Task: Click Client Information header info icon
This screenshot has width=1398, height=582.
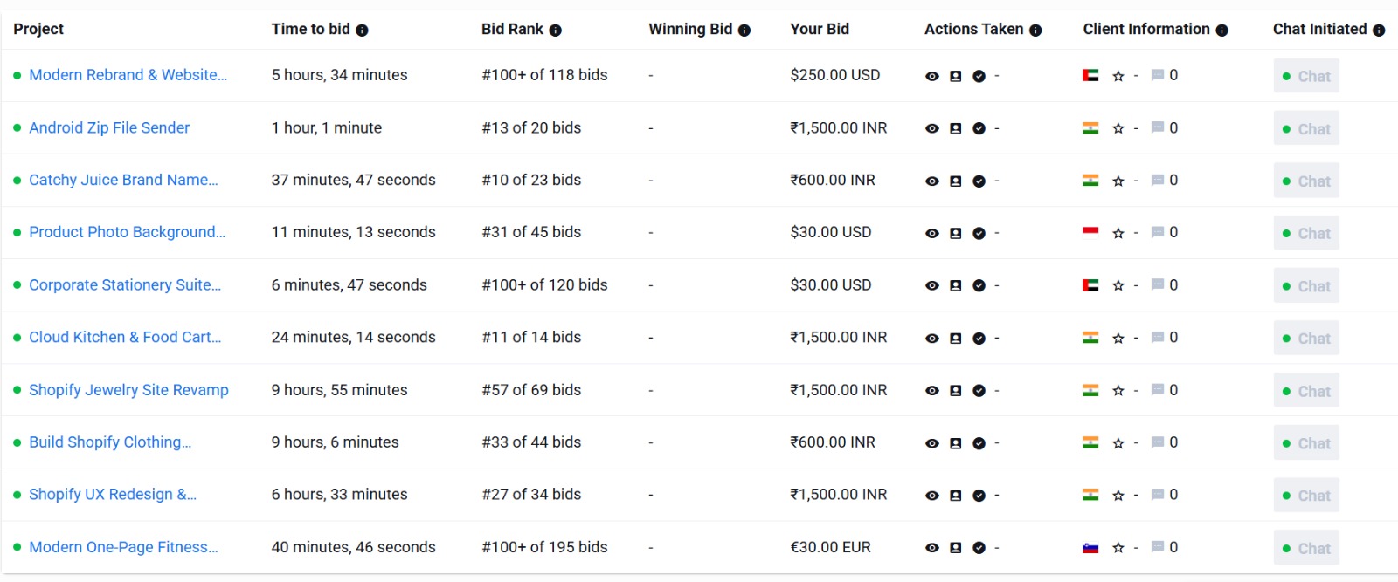Action: click(x=1222, y=30)
